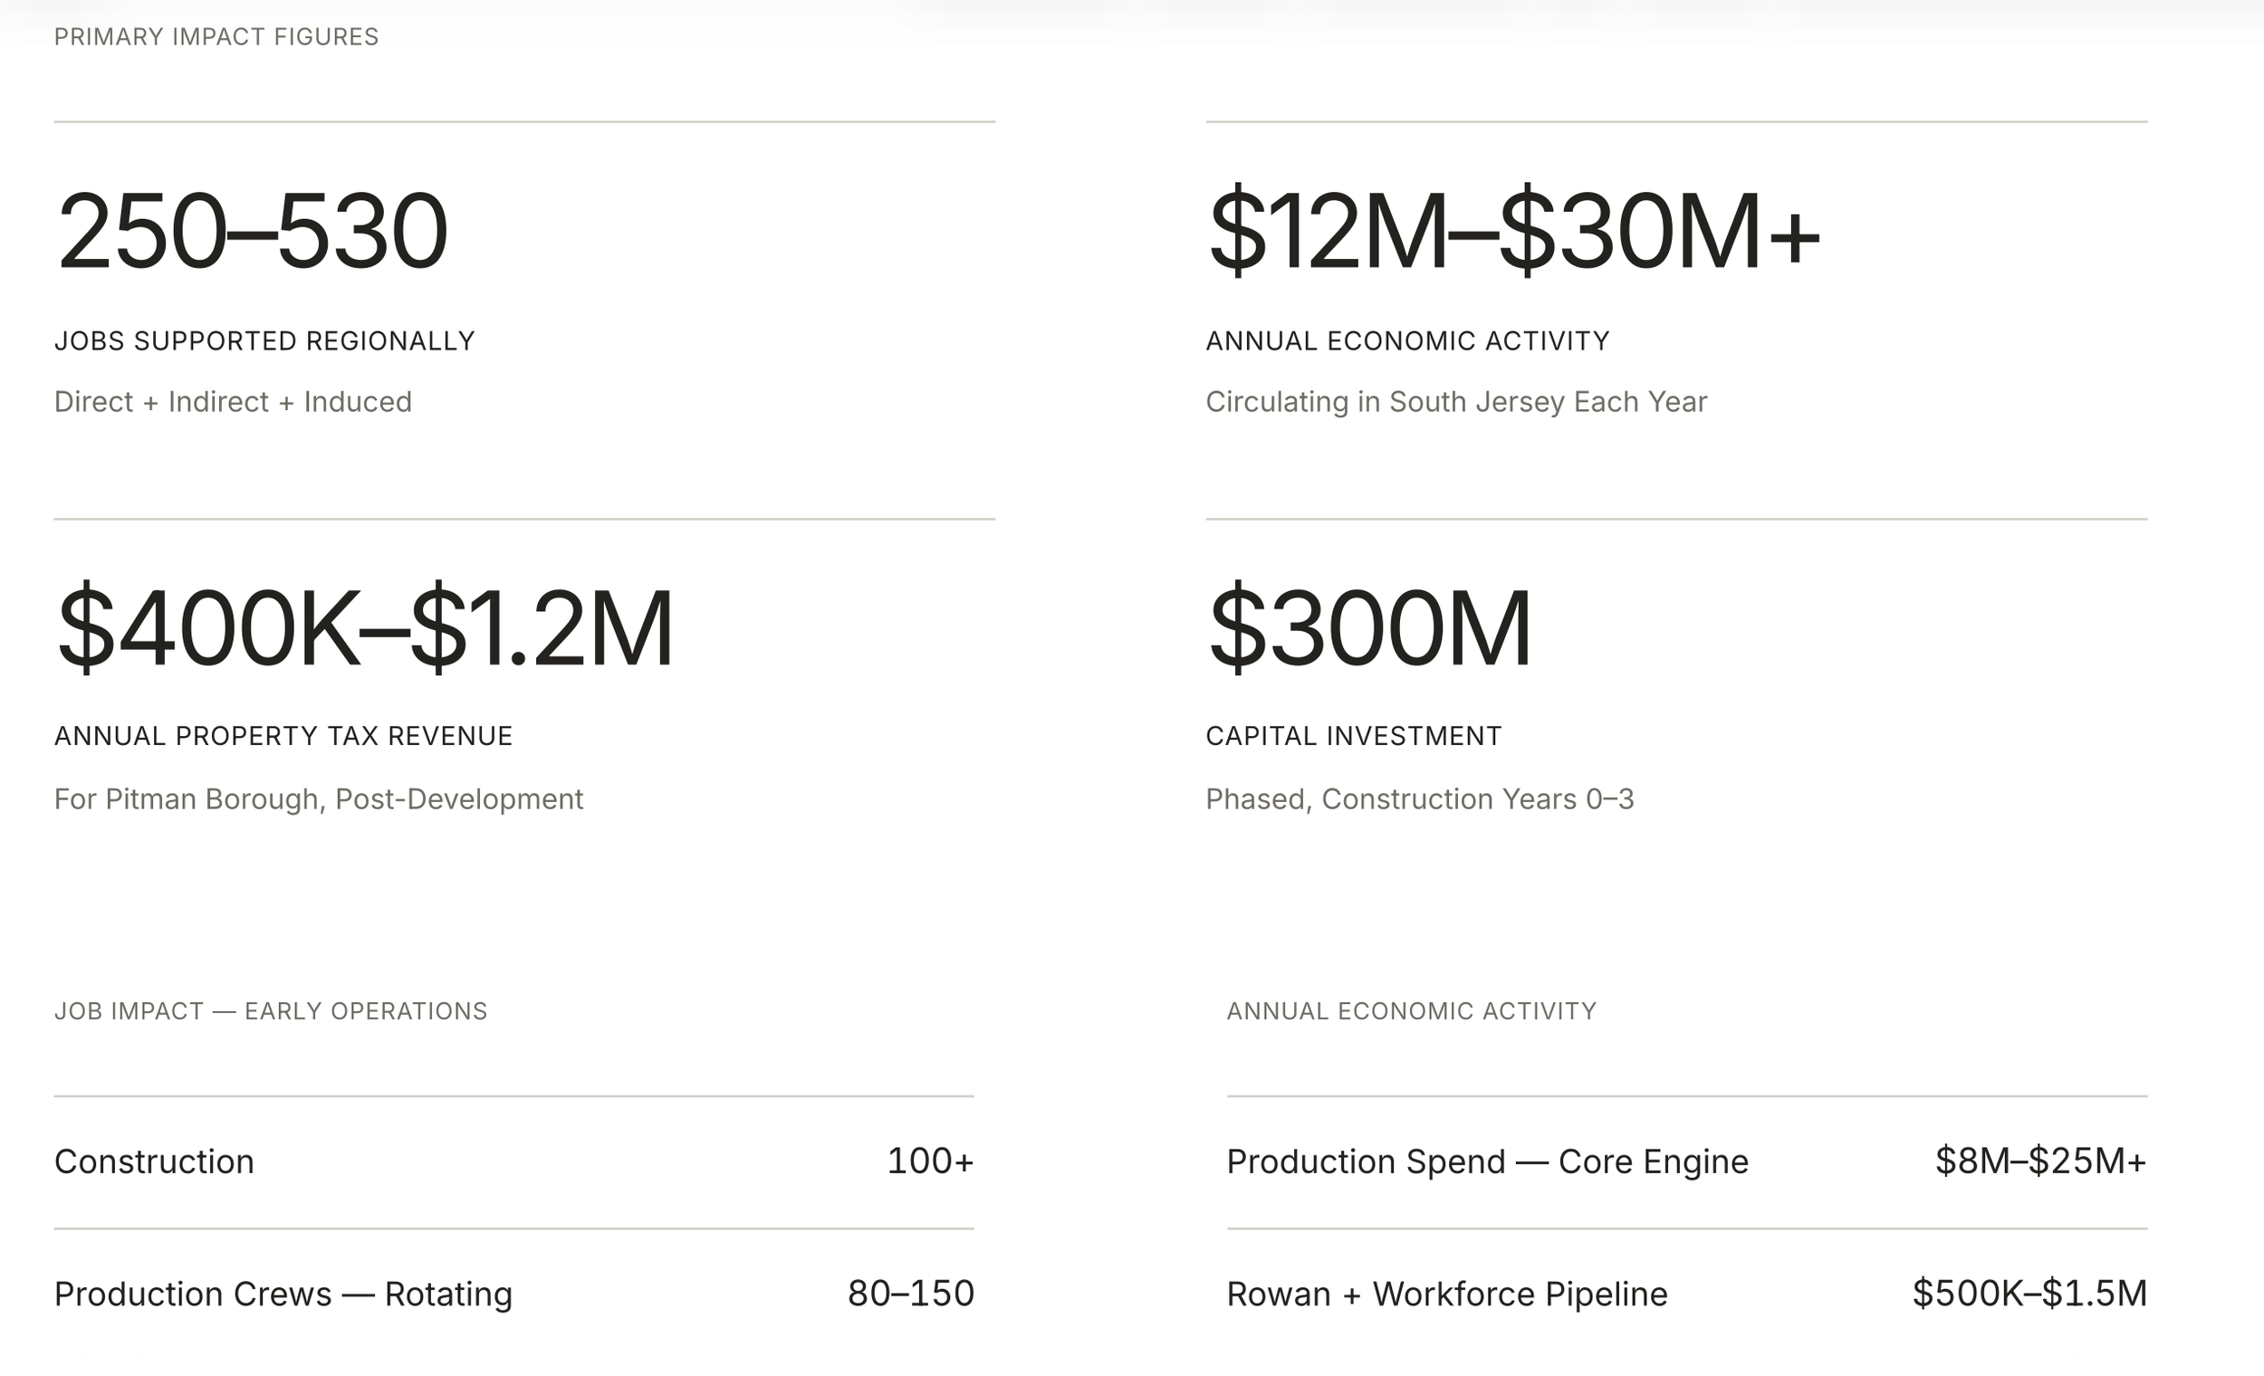Select the '80–150' crews value
The image size is (2264, 1376).
[x=910, y=1294]
